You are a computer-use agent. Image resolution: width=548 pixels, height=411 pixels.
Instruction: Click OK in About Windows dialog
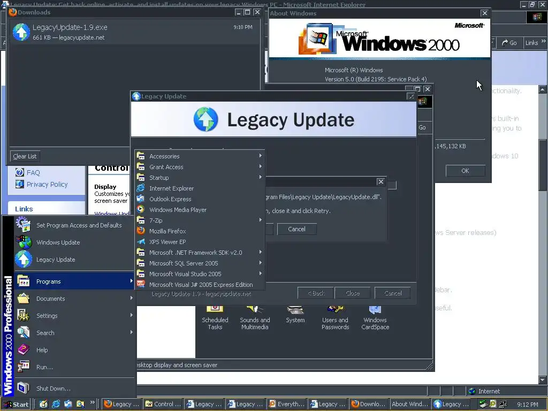[x=465, y=171]
